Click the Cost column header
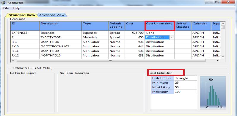 pyautogui.click(x=135, y=26)
